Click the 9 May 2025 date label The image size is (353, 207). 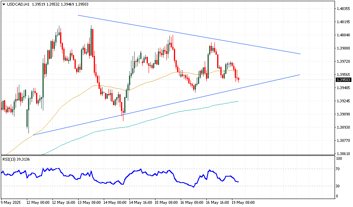(11, 203)
